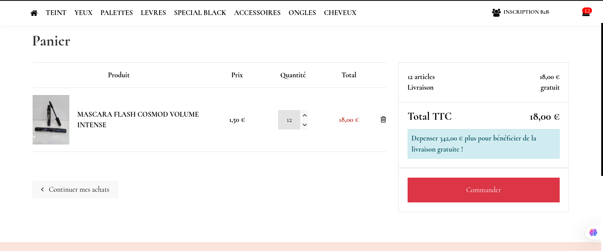Click the page vertical scrollbar
Viewport: 603px width, 251px height.
click(x=602, y=99)
